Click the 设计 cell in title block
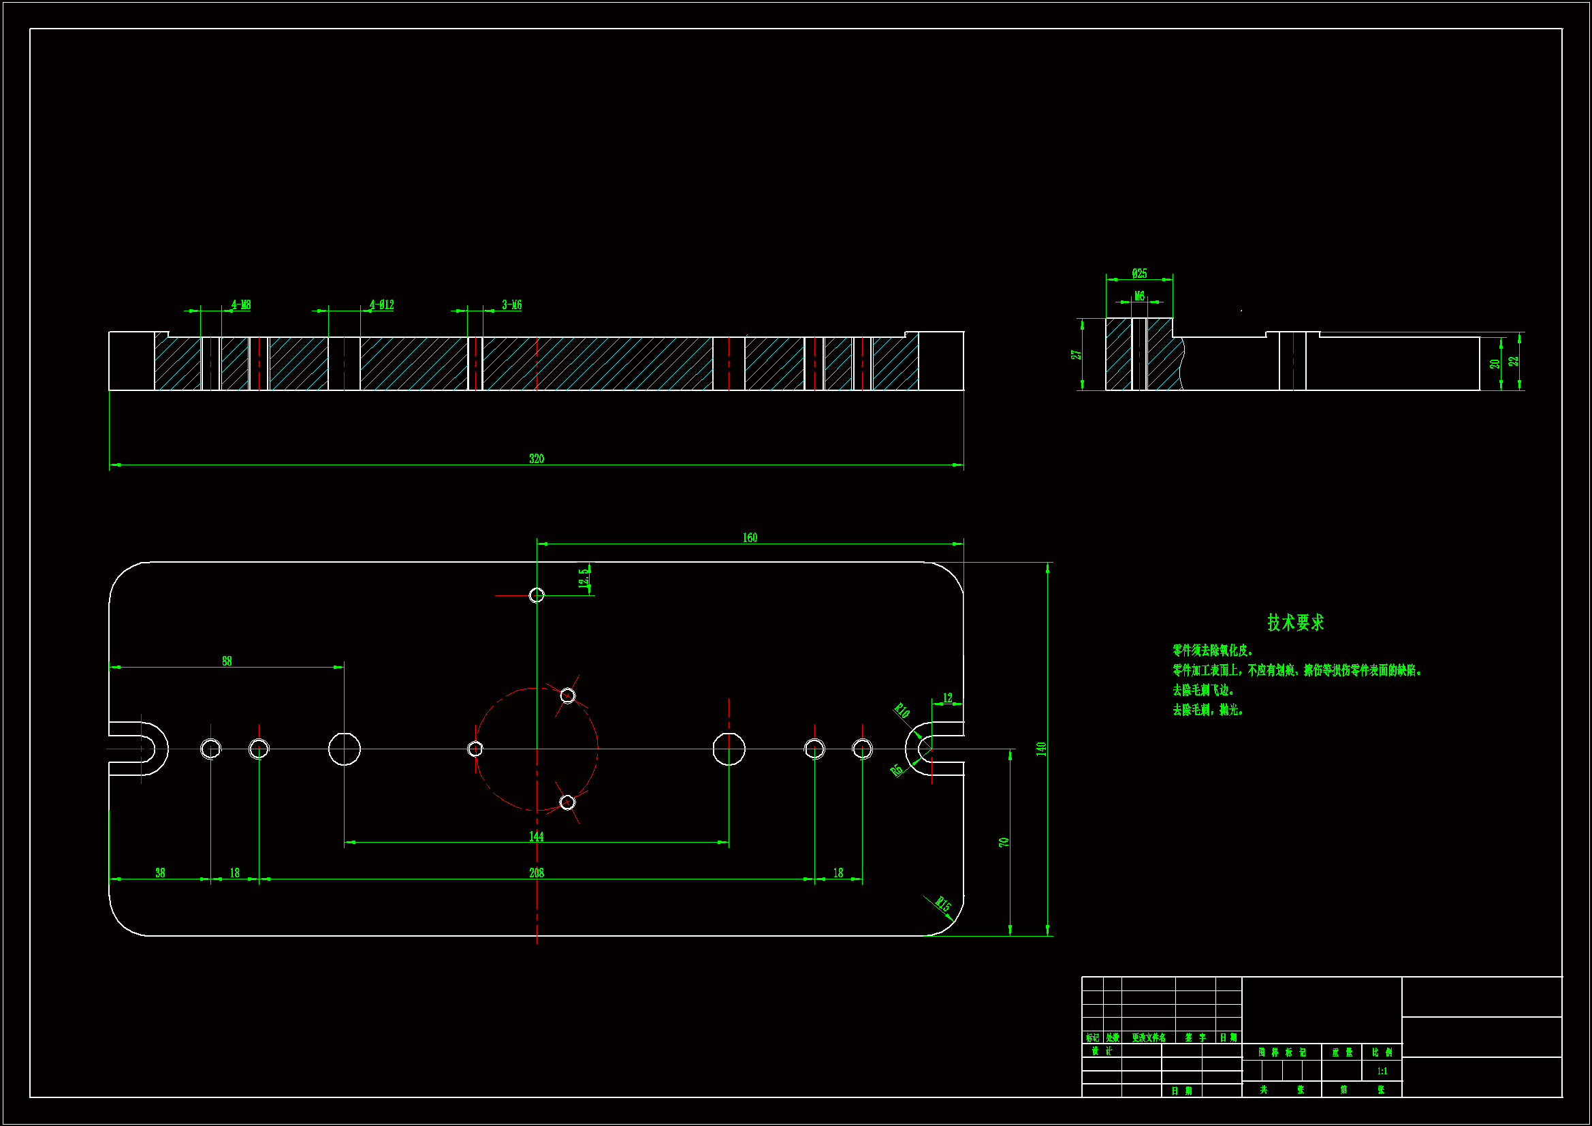Image resolution: width=1592 pixels, height=1126 pixels. pyautogui.click(x=1102, y=1051)
